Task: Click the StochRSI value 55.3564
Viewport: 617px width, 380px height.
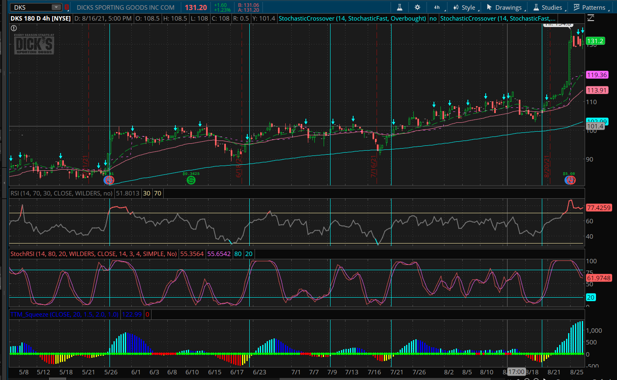Action: click(192, 254)
